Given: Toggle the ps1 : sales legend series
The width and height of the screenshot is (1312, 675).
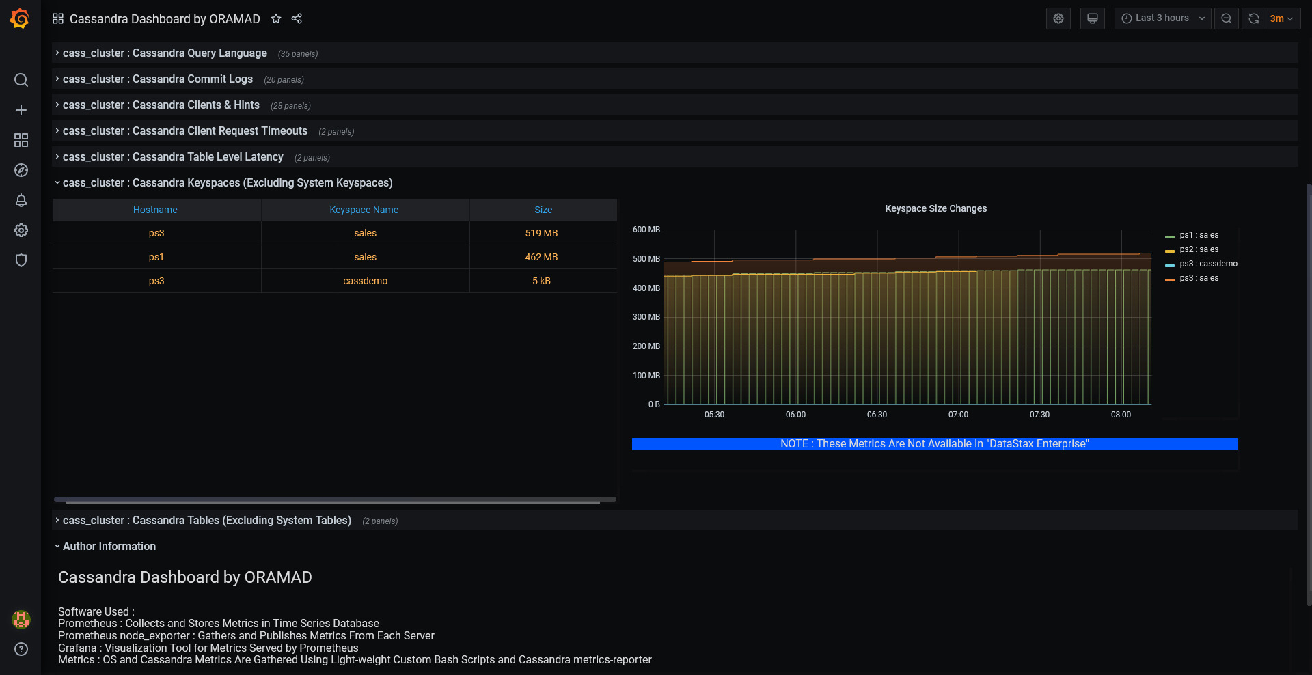Looking at the screenshot, I should (x=1199, y=235).
